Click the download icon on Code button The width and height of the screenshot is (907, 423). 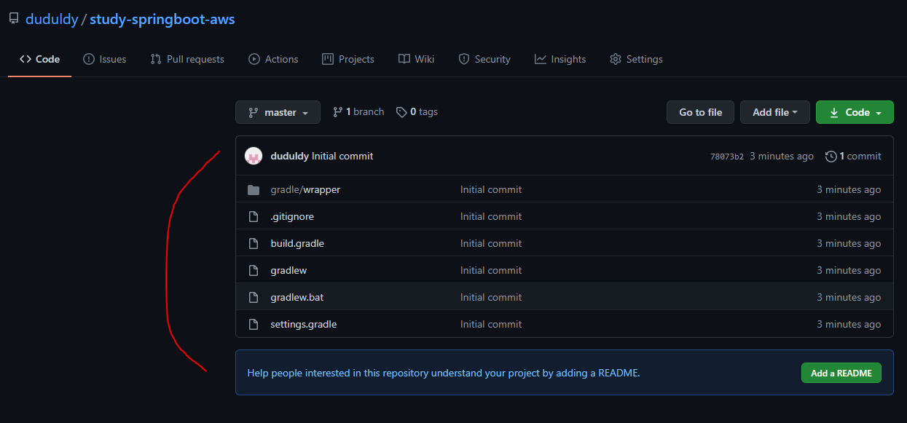click(834, 112)
